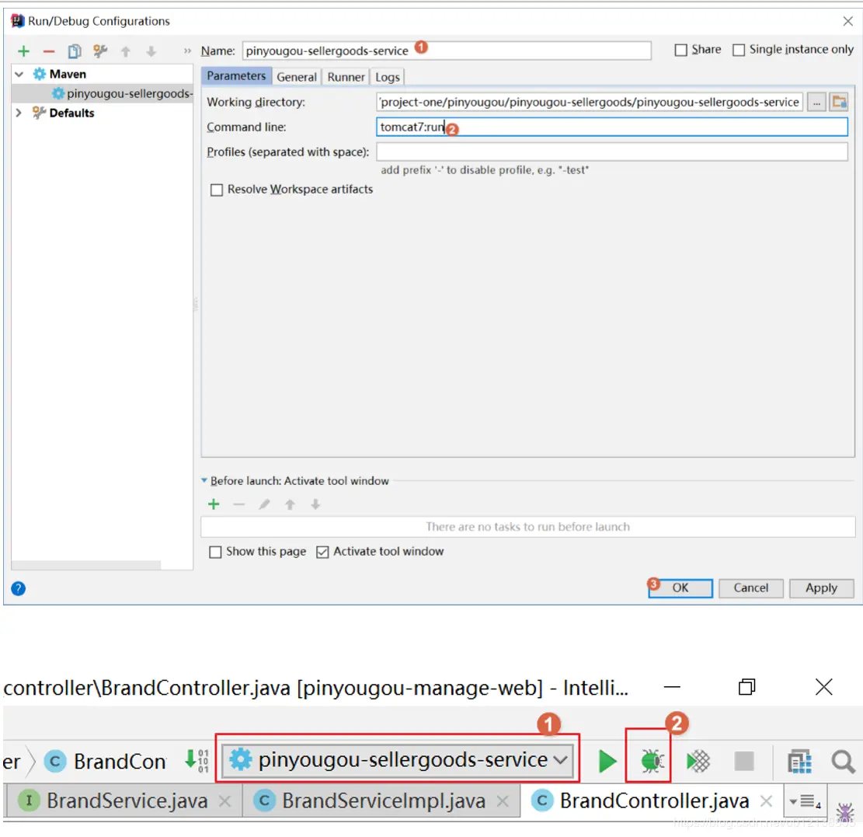This screenshot has height=837, width=863.
Task: Remove the before-launch task
Action: coord(239,504)
